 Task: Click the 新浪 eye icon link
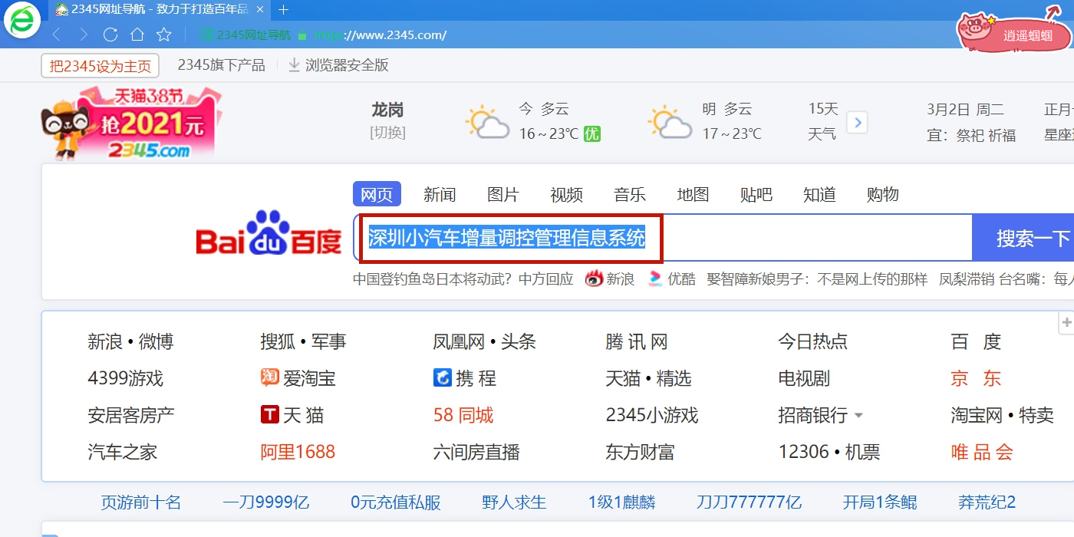[x=594, y=279]
